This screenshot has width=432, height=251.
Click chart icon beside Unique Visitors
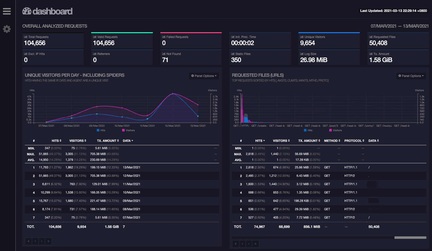302,37
